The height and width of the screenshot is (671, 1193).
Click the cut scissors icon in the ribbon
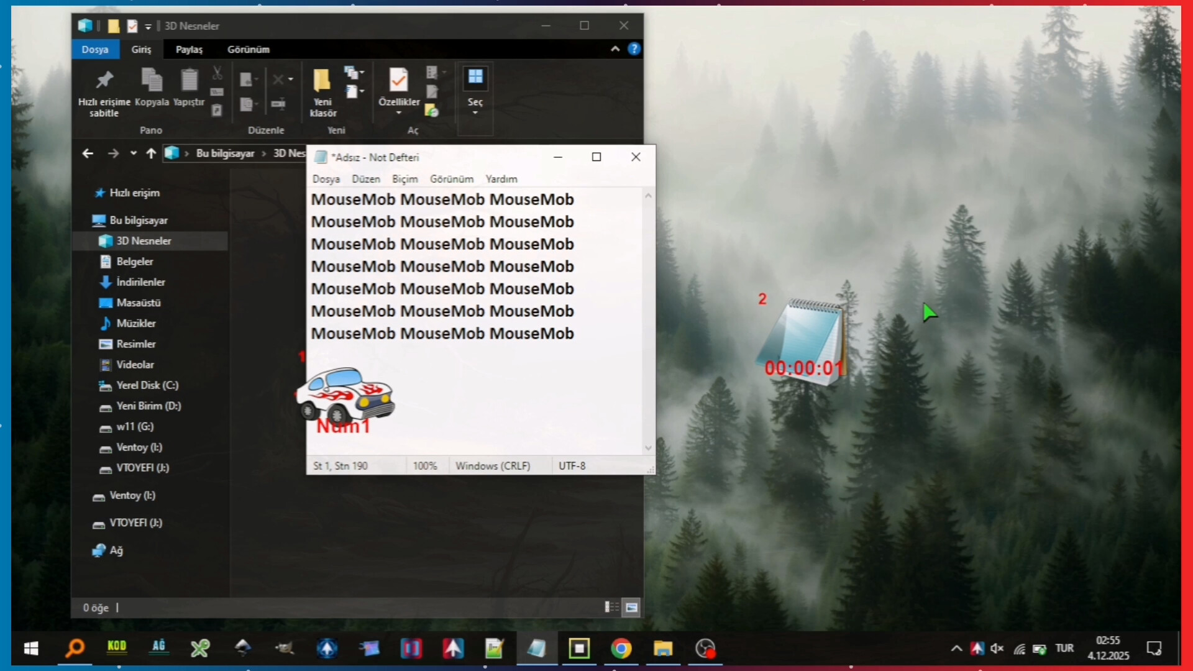pyautogui.click(x=216, y=73)
